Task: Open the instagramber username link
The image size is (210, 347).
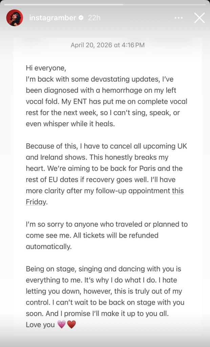Action: click(52, 18)
